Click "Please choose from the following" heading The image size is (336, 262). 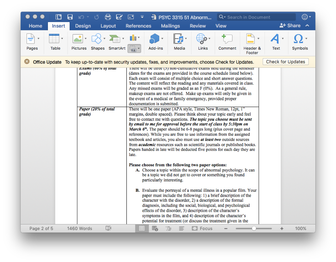(177, 165)
